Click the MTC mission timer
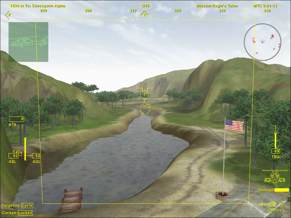 pyautogui.click(x=265, y=6)
